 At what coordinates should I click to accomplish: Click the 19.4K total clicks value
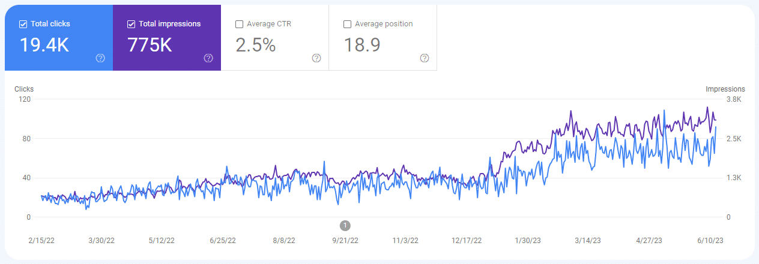pos(44,45)
